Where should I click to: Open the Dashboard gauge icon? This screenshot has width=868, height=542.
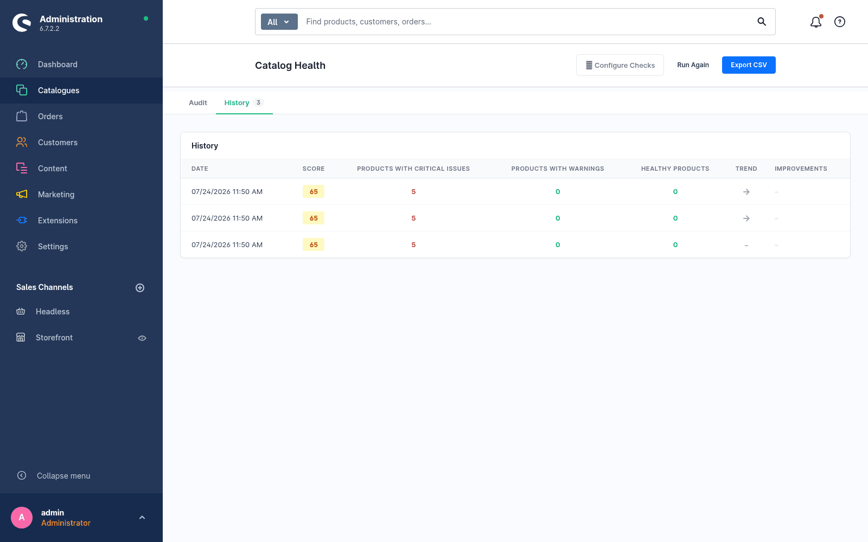(x=22, y=64)
